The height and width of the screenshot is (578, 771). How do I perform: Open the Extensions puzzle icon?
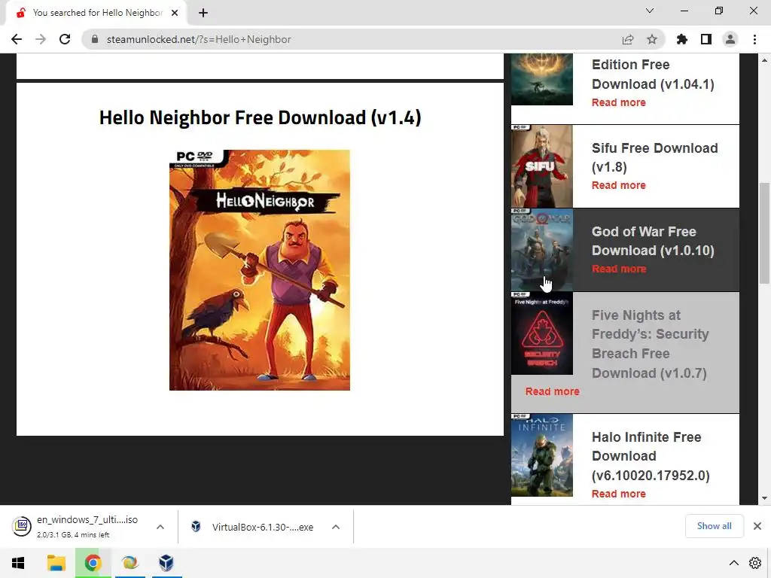(682, 39)
